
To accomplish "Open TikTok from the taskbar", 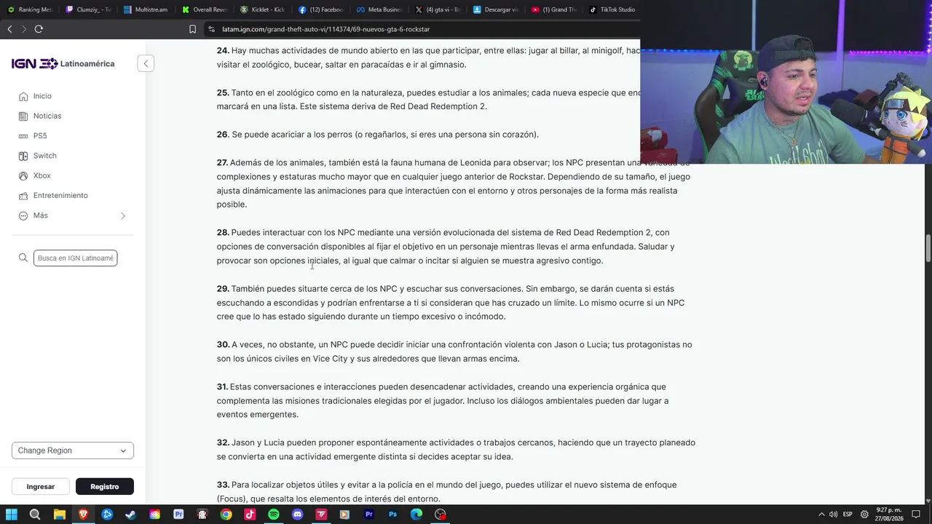I will 250,515.
